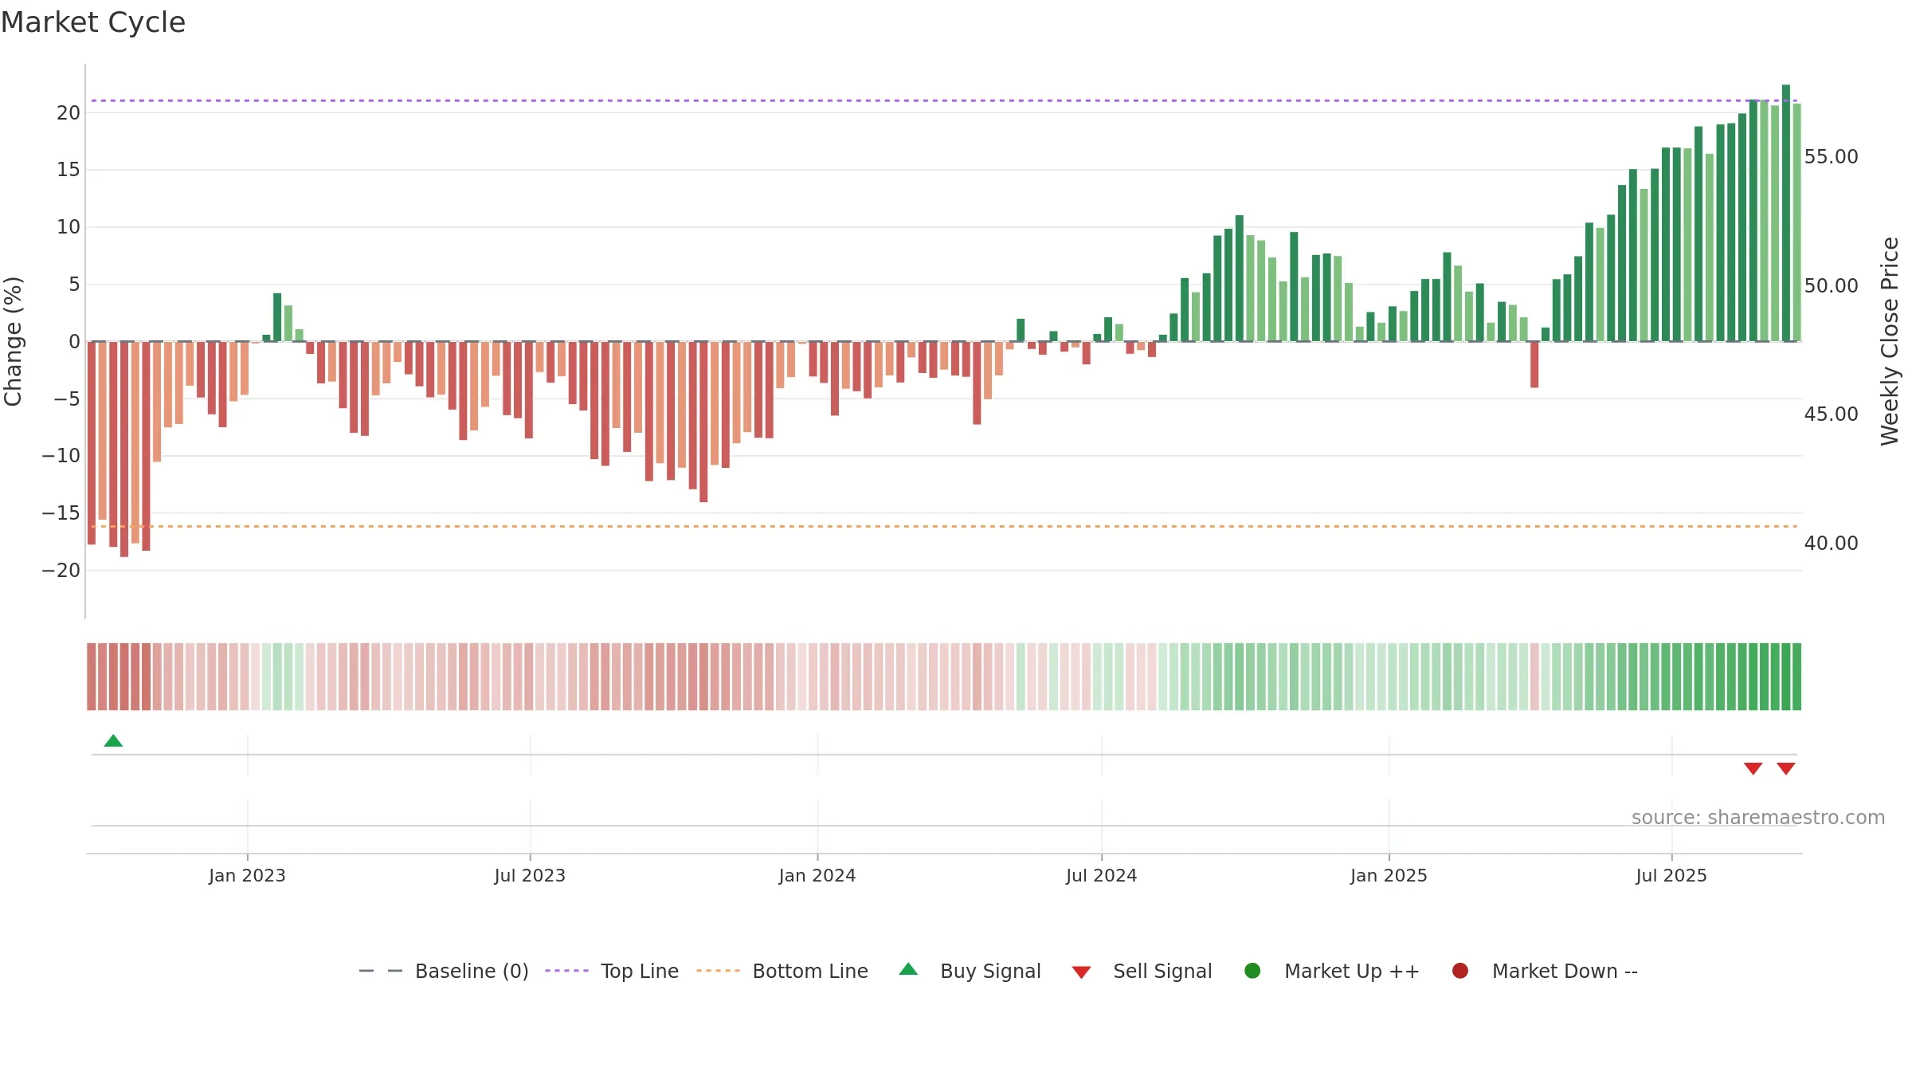1912x1076 pixels.
Task: Click the Buy Signal legend entry
Action: [970, 971]
